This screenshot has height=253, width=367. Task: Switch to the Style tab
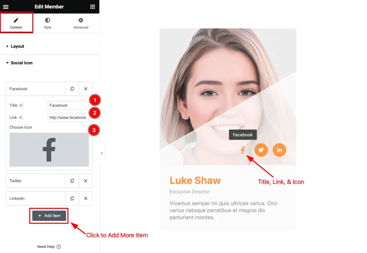[x=48, y=23]
